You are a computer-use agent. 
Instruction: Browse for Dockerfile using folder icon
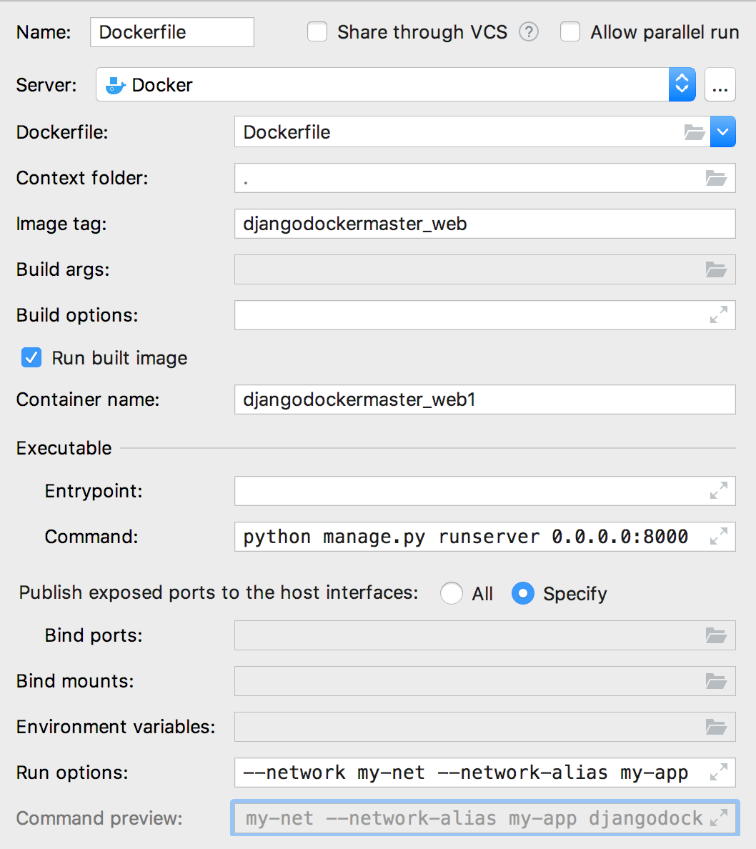click(x=695, y=132)
